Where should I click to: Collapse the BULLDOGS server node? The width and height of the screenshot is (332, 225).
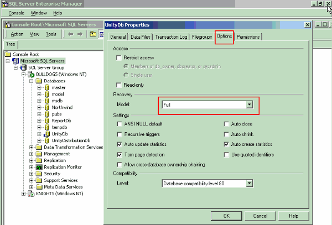point(23,74)
